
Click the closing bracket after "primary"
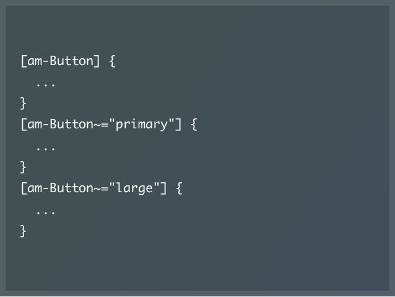click(178, 125)
